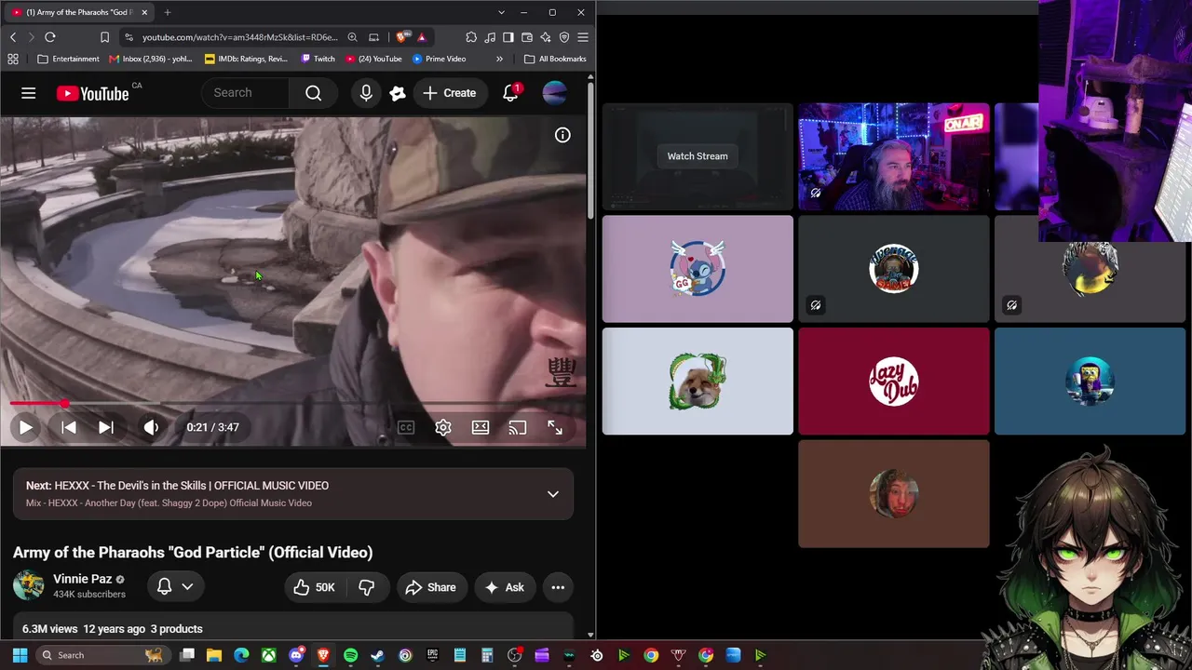Open YouTube notifications bell with badge
This screenshot has height=670, width=1192.
point(510,93)
